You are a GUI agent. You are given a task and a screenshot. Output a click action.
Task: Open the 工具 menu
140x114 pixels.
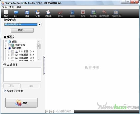click(x=12, y=7)
